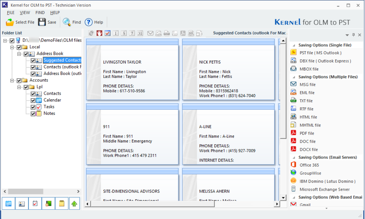365x219 pixels.
Task: Switch to notes view button at bottom
Action: click(61, 204)
